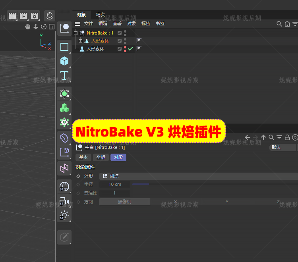Screen dimensions: 298x262
Task: Search in the Object Manager
Action: [x=279, y=24]
